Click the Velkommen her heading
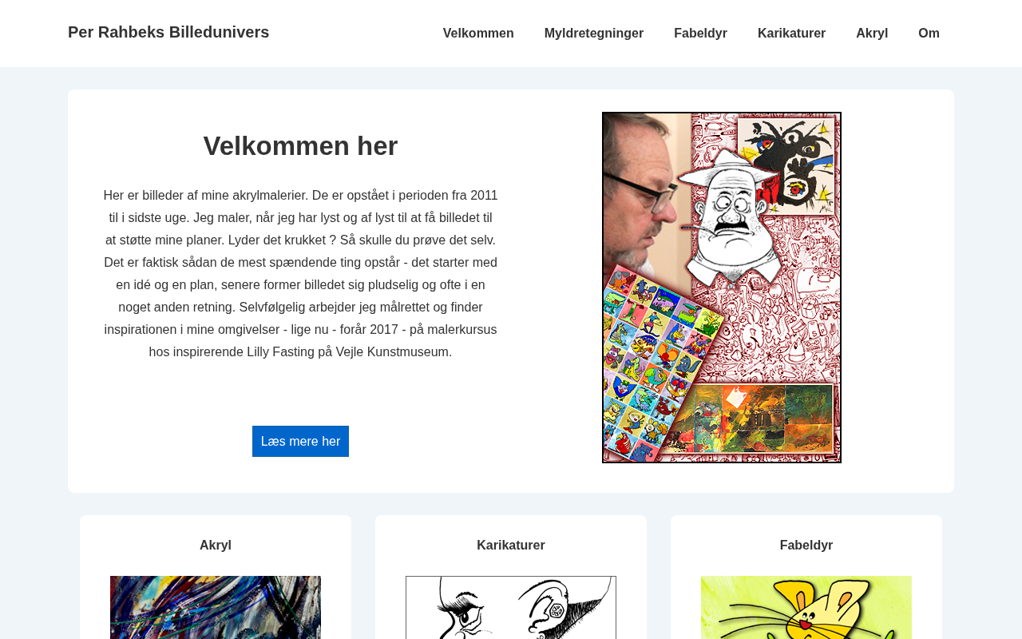This screenshot has height=639, width=1022. coord(300,146)
